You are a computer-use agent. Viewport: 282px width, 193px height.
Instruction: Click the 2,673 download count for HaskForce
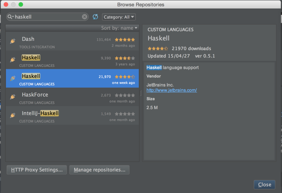(x=106, y=95)
